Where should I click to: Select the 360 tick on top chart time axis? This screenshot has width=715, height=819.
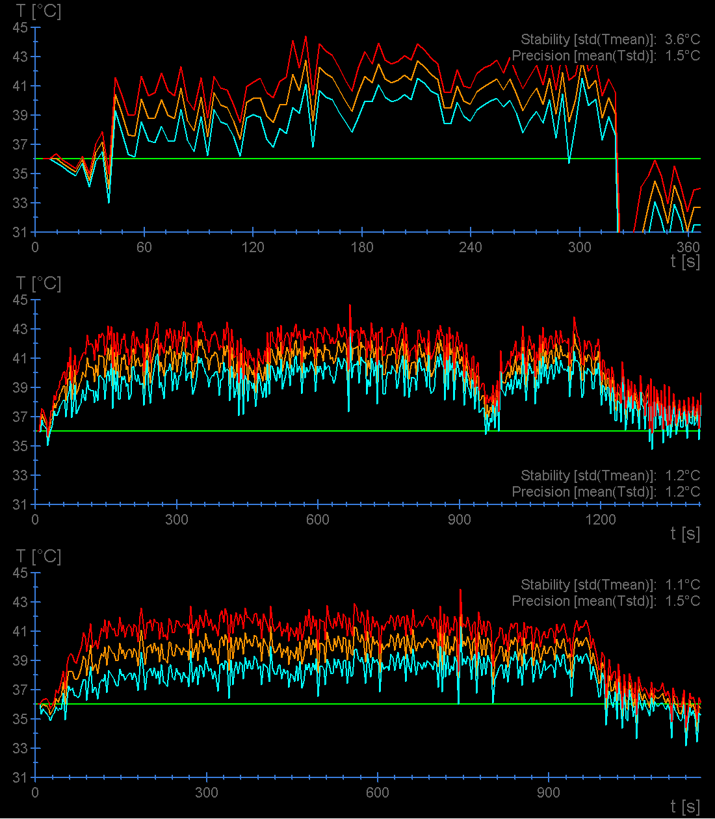(x=688, y=248)
